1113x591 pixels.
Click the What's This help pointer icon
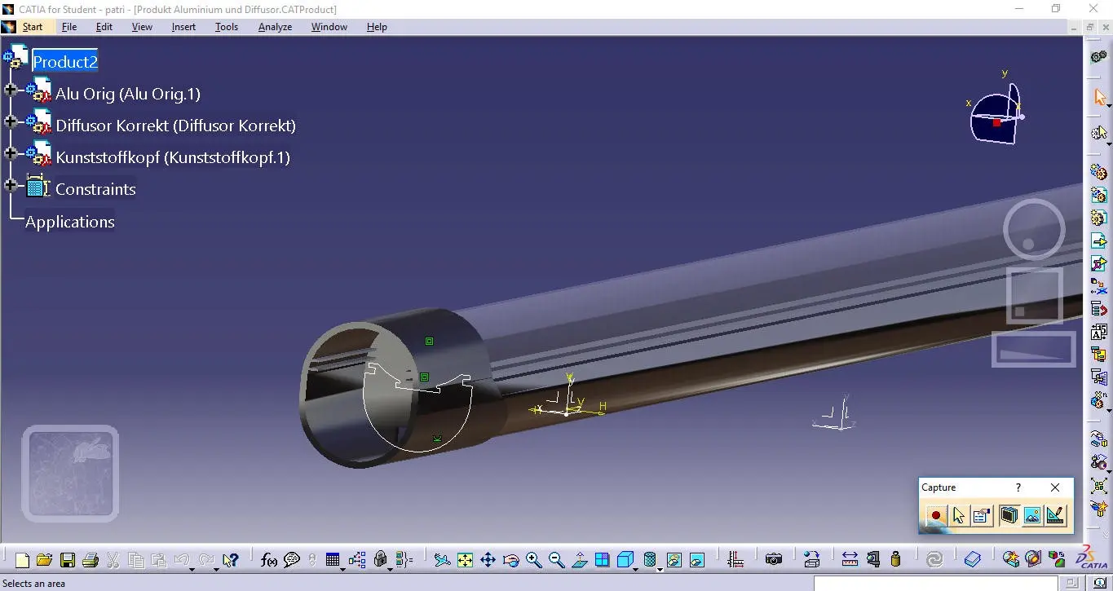click(x=231, y=560)
